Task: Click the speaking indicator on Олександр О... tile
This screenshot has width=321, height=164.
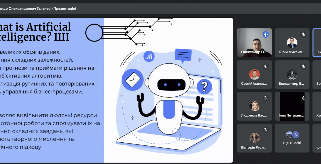Action: (266, 34)
